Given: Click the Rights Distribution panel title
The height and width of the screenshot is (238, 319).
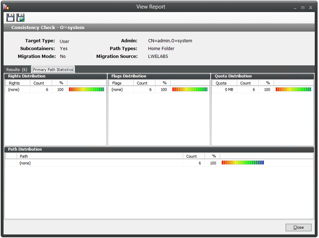Looking at the screenshot, I should pyautogui.click(x=27, y=76).
